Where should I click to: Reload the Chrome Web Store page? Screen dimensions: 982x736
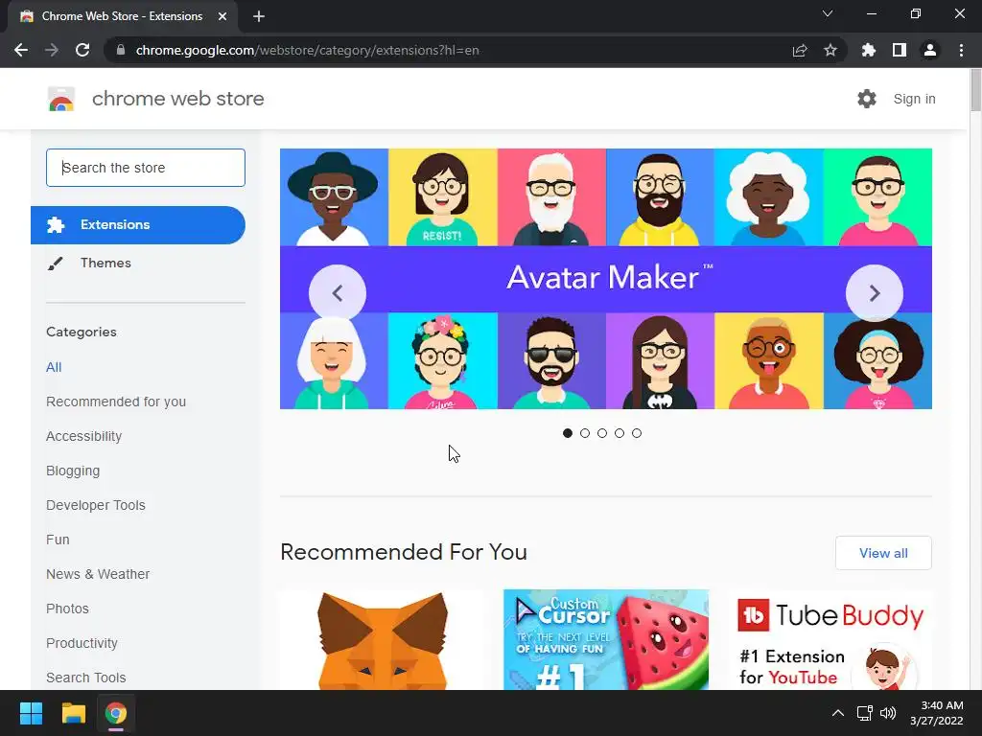(82, 50)
